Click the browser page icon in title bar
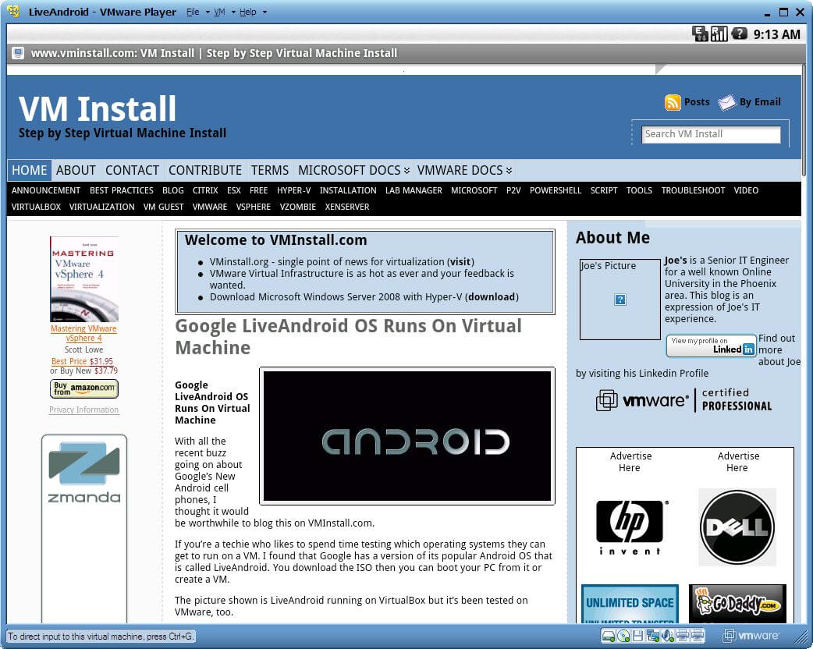 tap(18, 53)
